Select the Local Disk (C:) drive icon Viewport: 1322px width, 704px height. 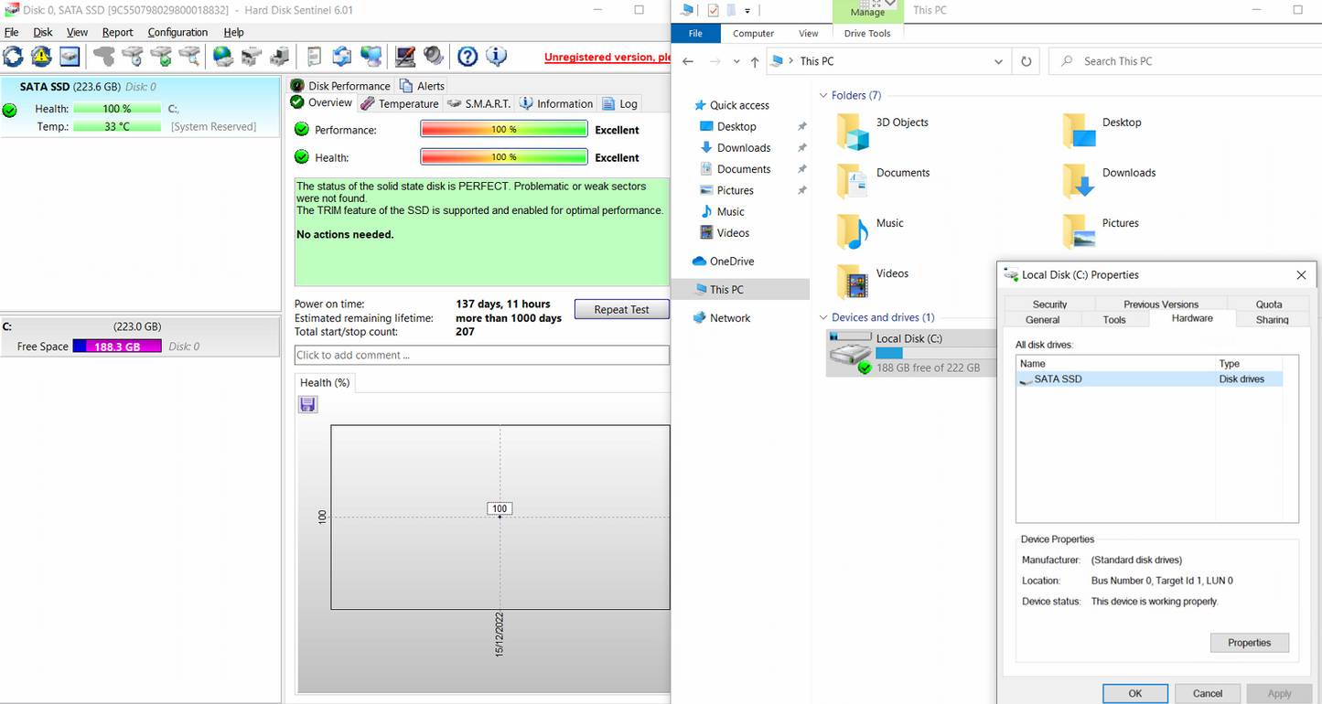(x=851, y=353)
